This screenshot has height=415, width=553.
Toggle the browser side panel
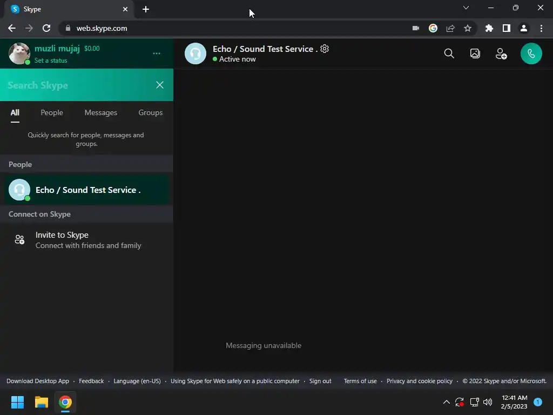[x=507, y=28]
